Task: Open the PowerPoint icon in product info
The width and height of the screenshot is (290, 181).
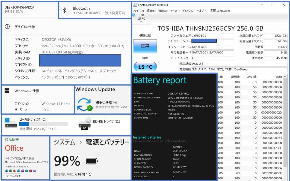Action: pyautogui.click(x=14, y=171)
